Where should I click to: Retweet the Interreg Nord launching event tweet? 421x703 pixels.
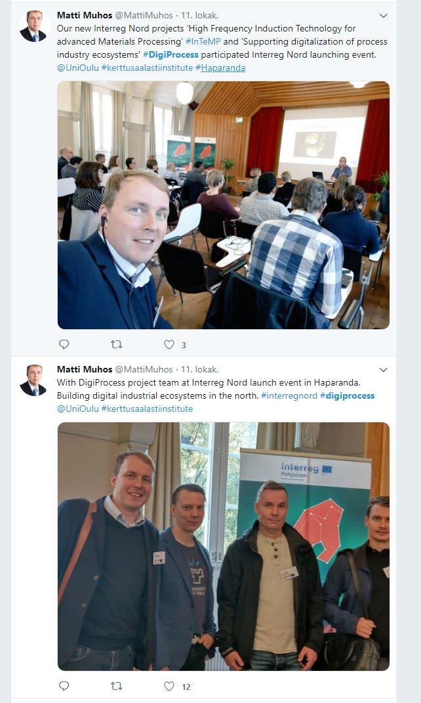[117, 344]
